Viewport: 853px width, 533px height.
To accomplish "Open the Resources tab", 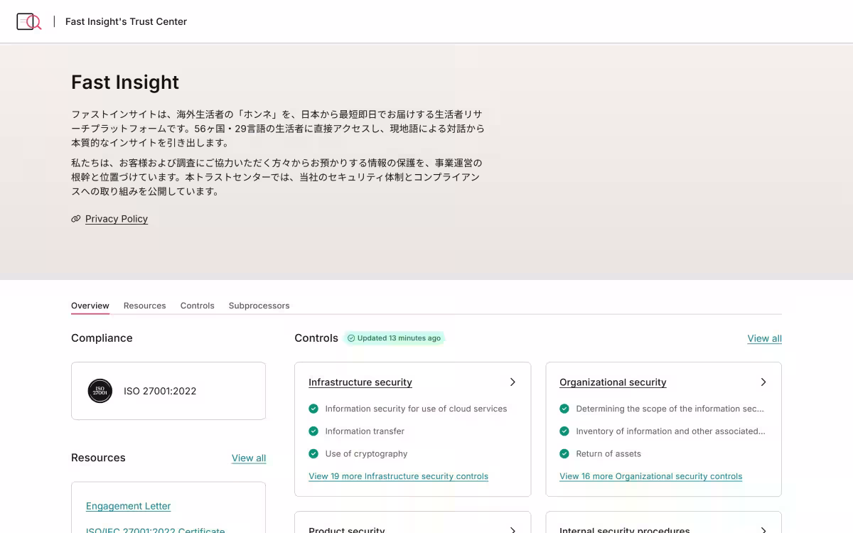I will [x=144, y=306].
